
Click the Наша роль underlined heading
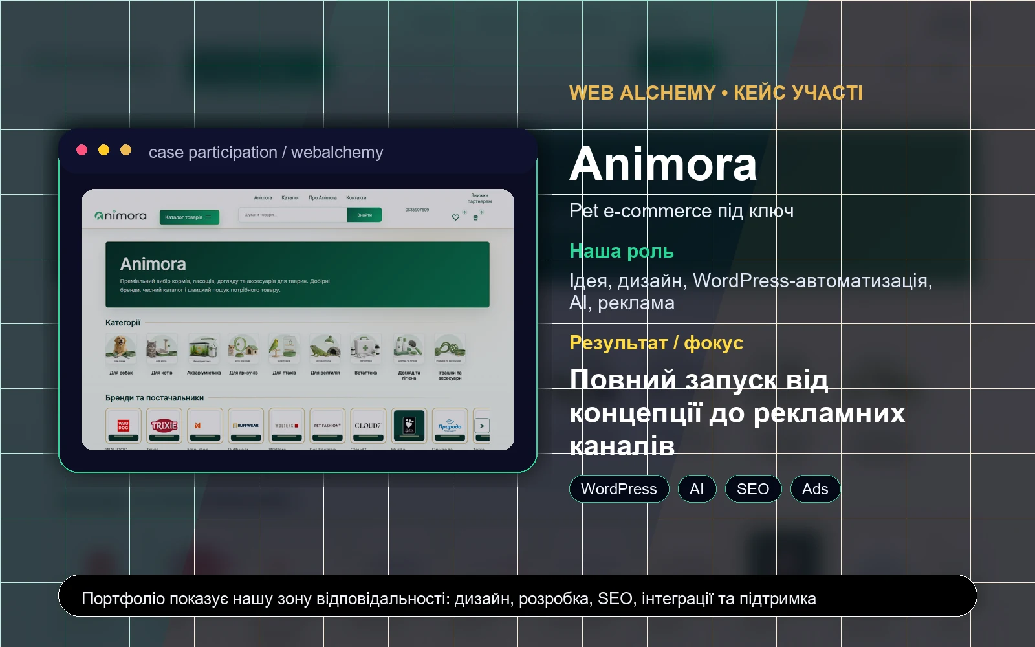click(x=622, y=251)
